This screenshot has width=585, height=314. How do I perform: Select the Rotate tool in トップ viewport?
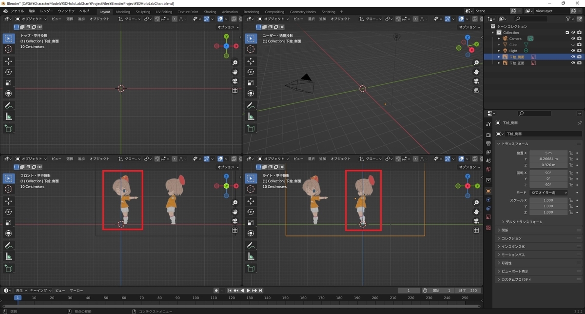coord(8,72)
